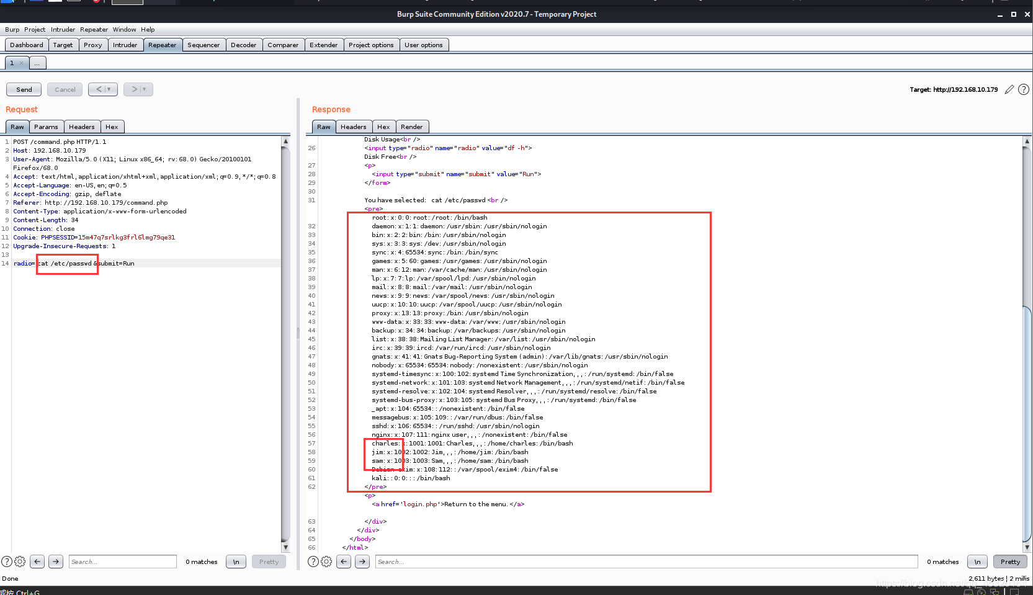Viewport: 1033px width, 595px height.
Task: Click the Target URL label
Action: point(954,89)
